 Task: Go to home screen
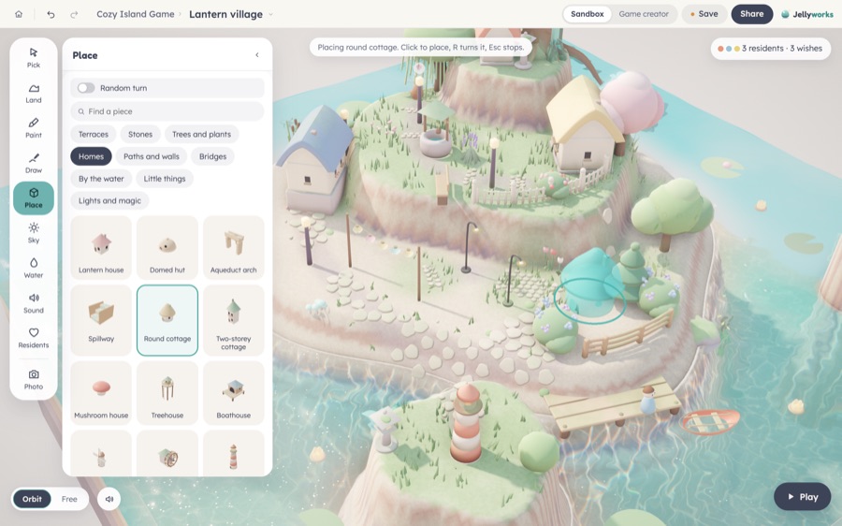click(19, 14)
